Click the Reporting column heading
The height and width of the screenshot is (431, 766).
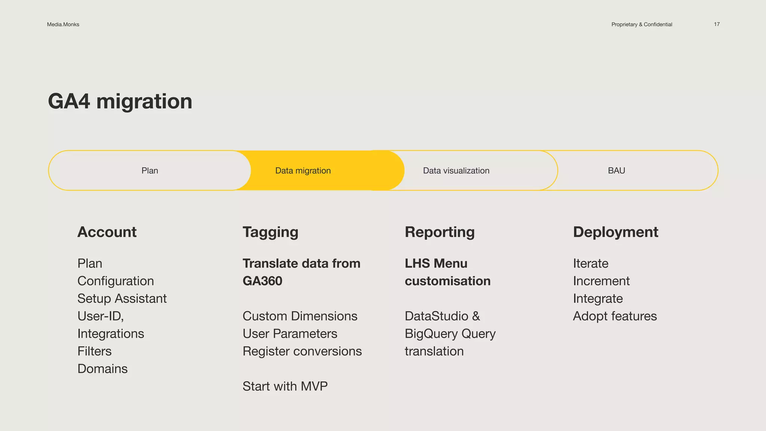(439, 232)
